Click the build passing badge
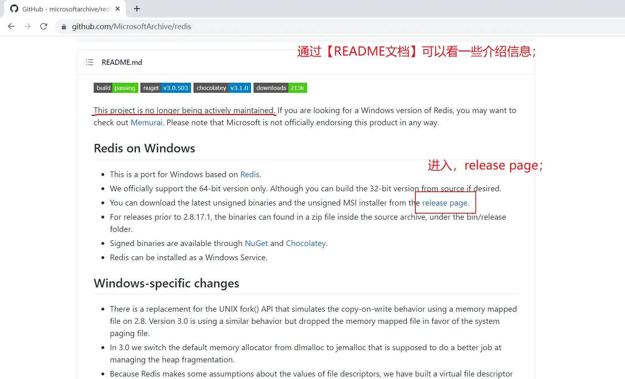The height and width of the screenshot is (379, 625). tap(116, 88)
